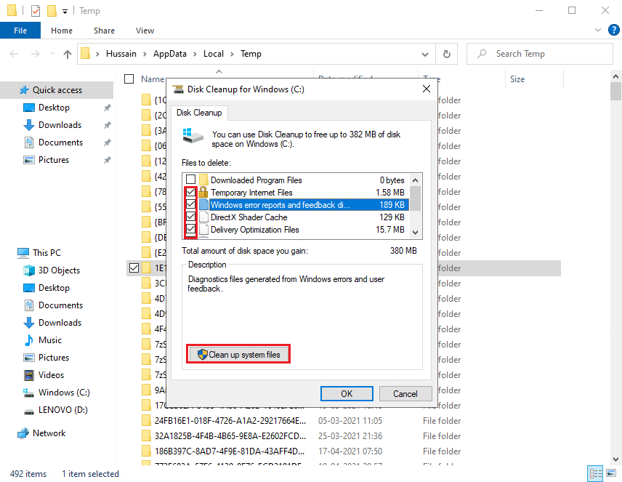Click the Refresh icon beside address bar
622x482 pixels.
click(446, 54)
